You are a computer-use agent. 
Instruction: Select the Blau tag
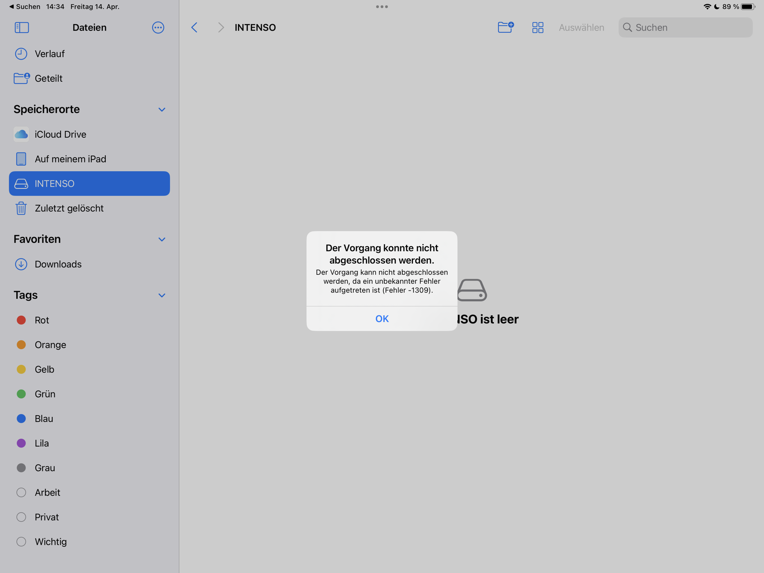[90, 419]
